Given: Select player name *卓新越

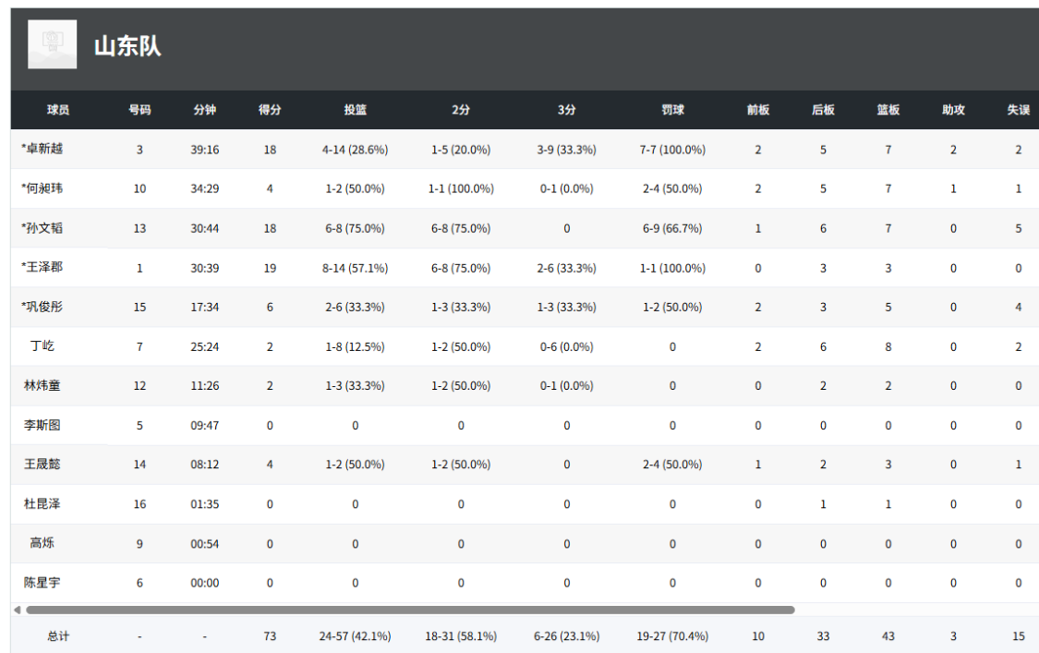Looking at the screenshot, I should click(x=42, y=149).
